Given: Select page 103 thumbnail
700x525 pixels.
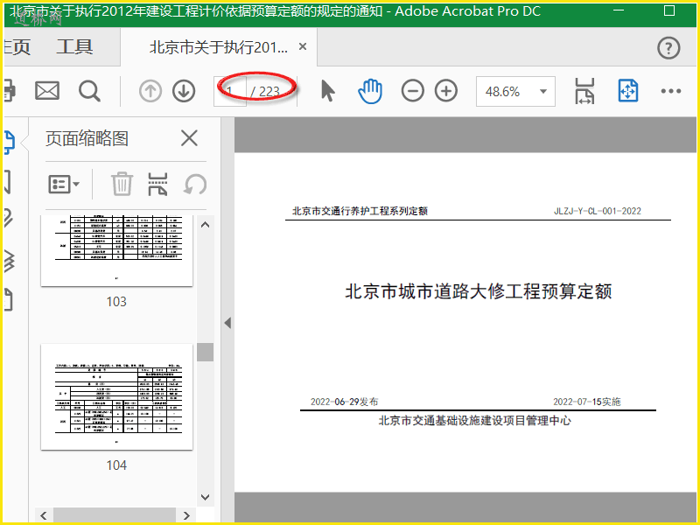Looking at the screenshot, I should tap(116, 250).
